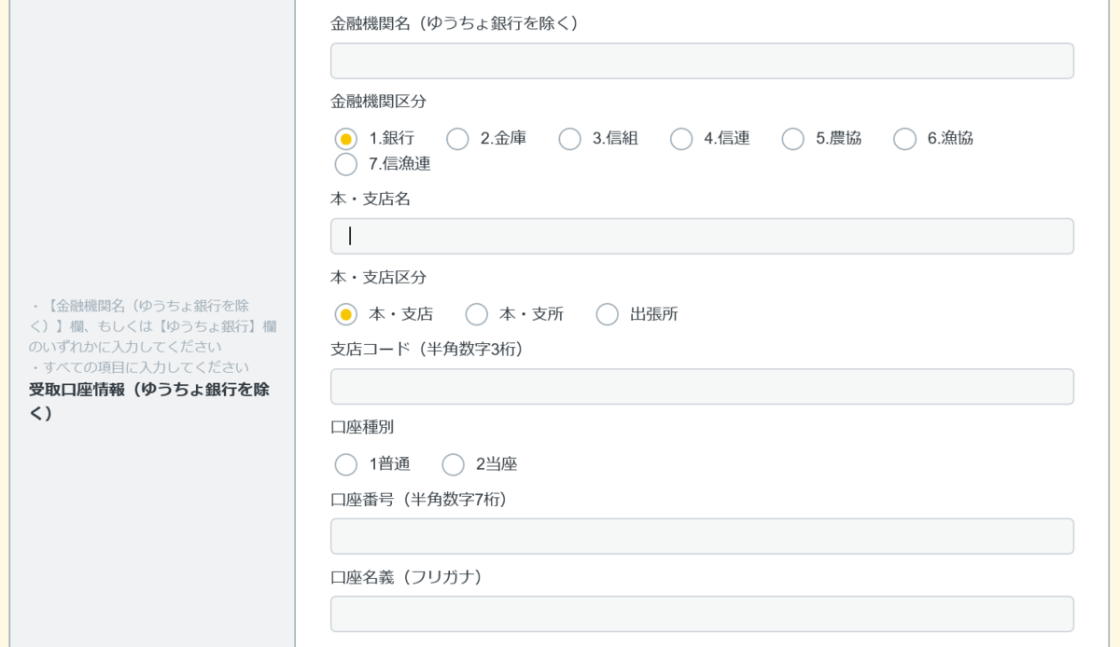Click the 支店コード input field
The image size is (1120, 647).
tap(702, 386)
